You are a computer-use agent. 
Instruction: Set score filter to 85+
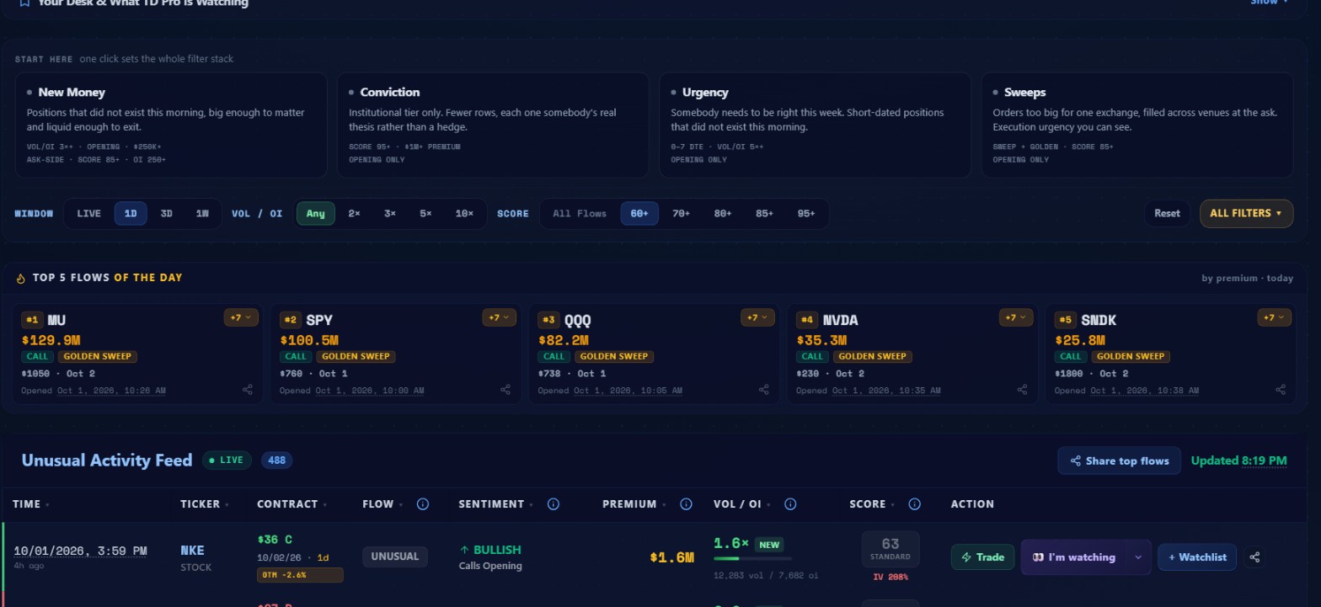[x=764, y=214]
